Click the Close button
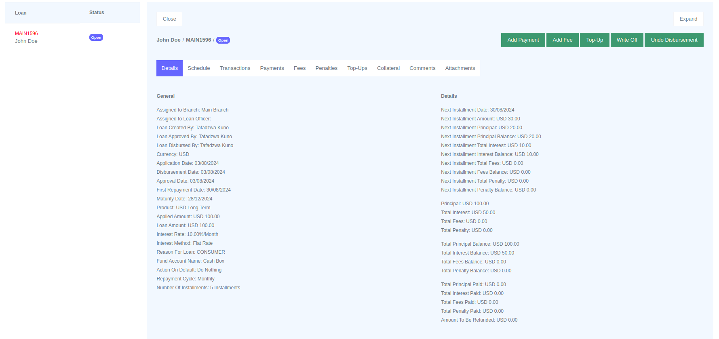Screen dimensions: 719x339 click(x=169, y=19)
